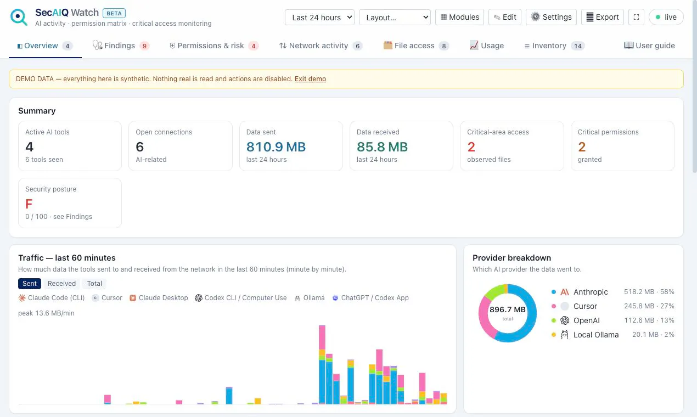Viewport: 697px width, 417px height.
Task: Click the Cursor legend icon in Traffic
Action: click(x=95, y=298)
